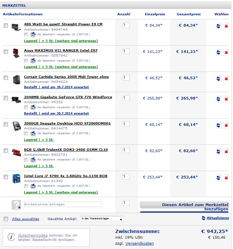The image size is (233, 249).
Task: Remove G.Skill TridentX DDR3-2400 red X
Action: tap(226, 152)
